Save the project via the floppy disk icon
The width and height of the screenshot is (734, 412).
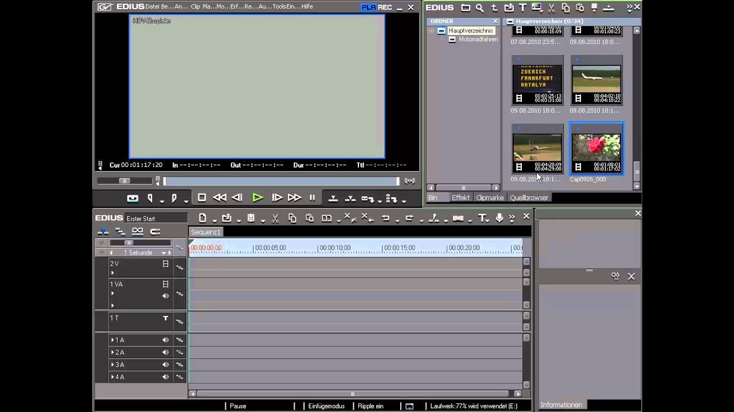pos(251,218)
